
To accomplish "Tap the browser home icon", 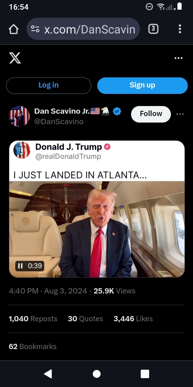I will (14, 29).
